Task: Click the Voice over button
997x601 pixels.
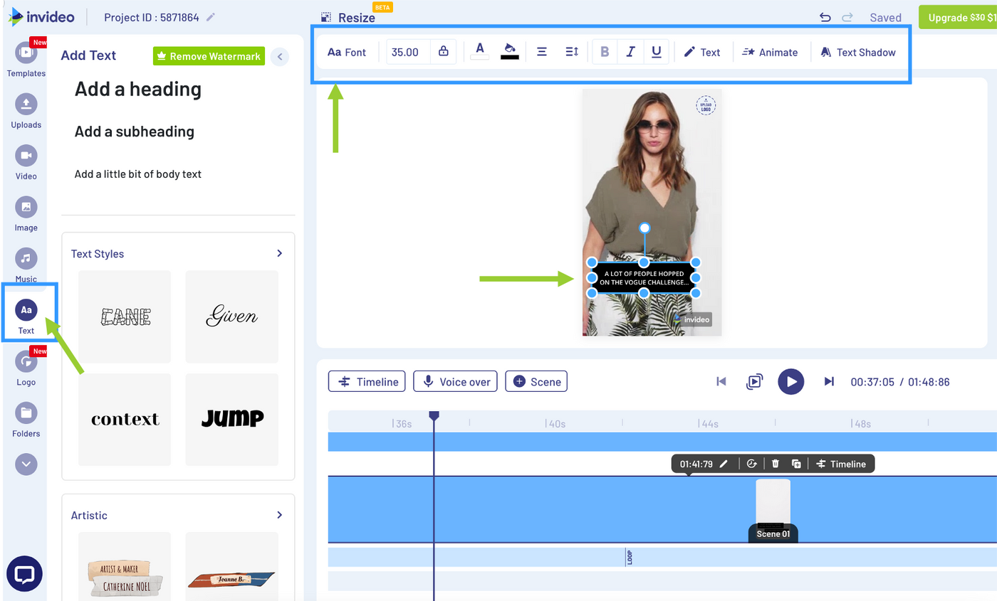Action: click(x=457, y=381)
